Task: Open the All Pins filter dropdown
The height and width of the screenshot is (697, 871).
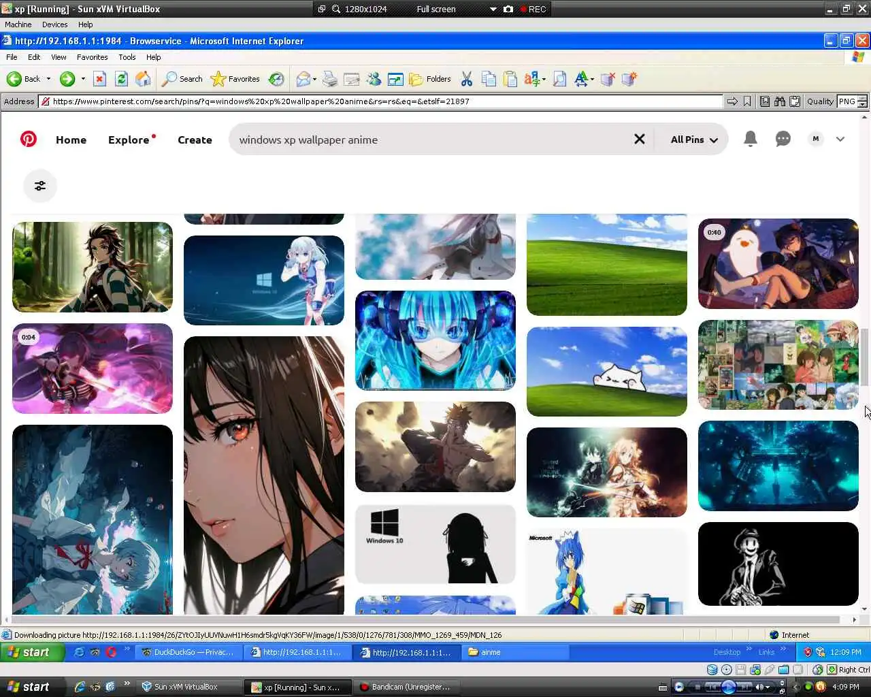Action: 694,140
